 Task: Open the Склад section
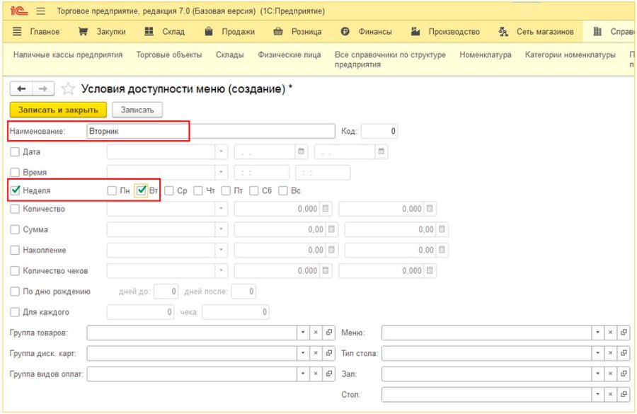[x=164, y=32]
